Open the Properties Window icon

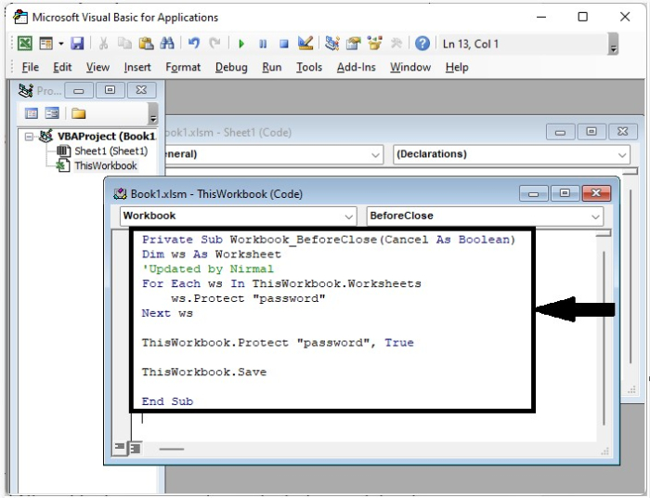click(353, 43)
